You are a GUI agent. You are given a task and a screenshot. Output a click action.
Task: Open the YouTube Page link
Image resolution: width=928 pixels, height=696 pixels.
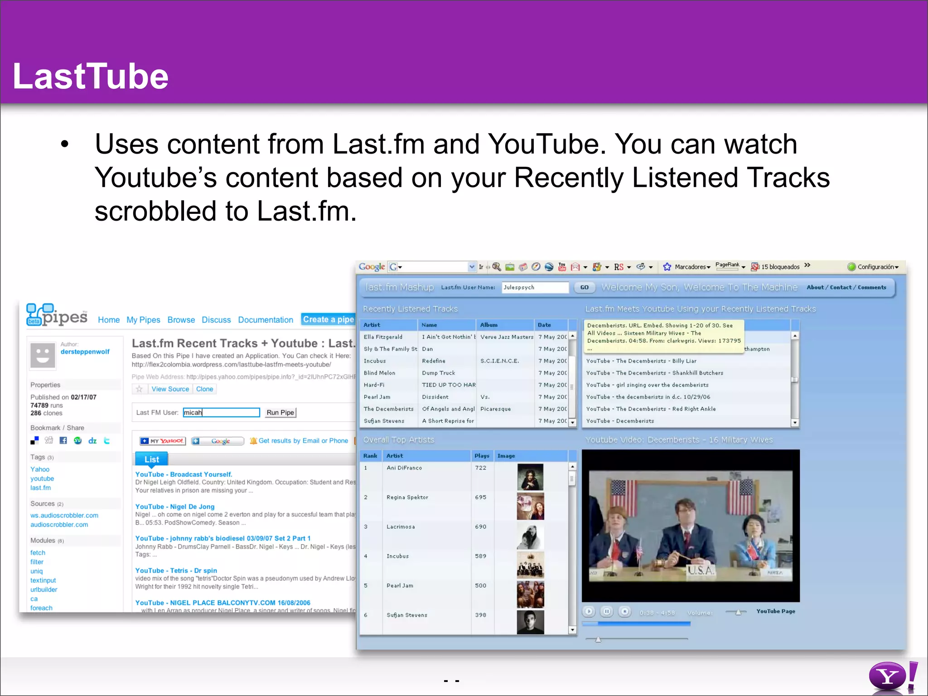coord(775,611)
